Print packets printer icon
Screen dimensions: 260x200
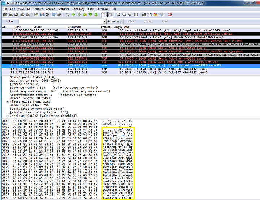click(59, 14)
